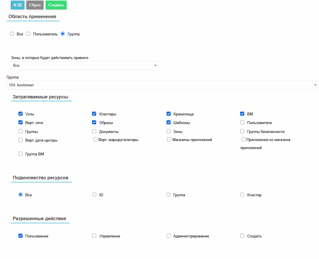This screenshot has height=259, width=319.
Task: Click the Затрагиваемые ресурсы section heading
Action: (x=40, y=97)
